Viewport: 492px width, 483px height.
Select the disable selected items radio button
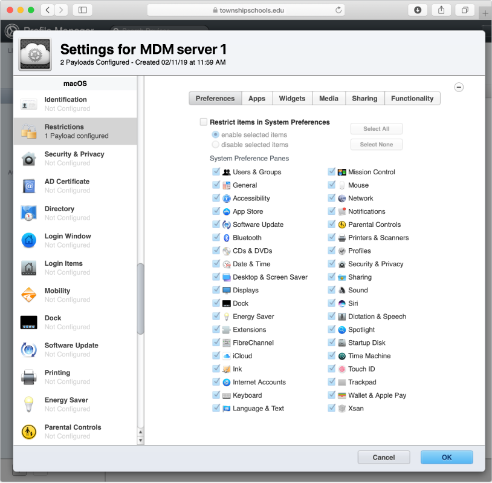[x=215, y=145]
